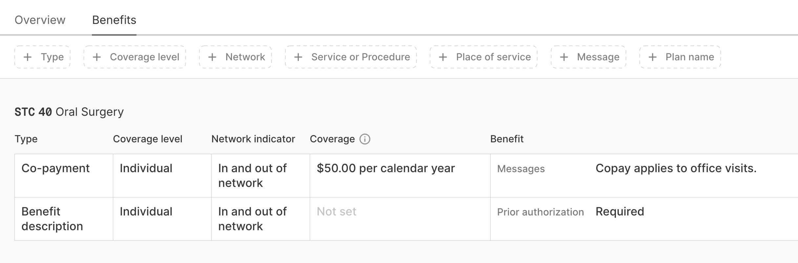
Task: Select the Benefits tab
Action: (114, 20)
